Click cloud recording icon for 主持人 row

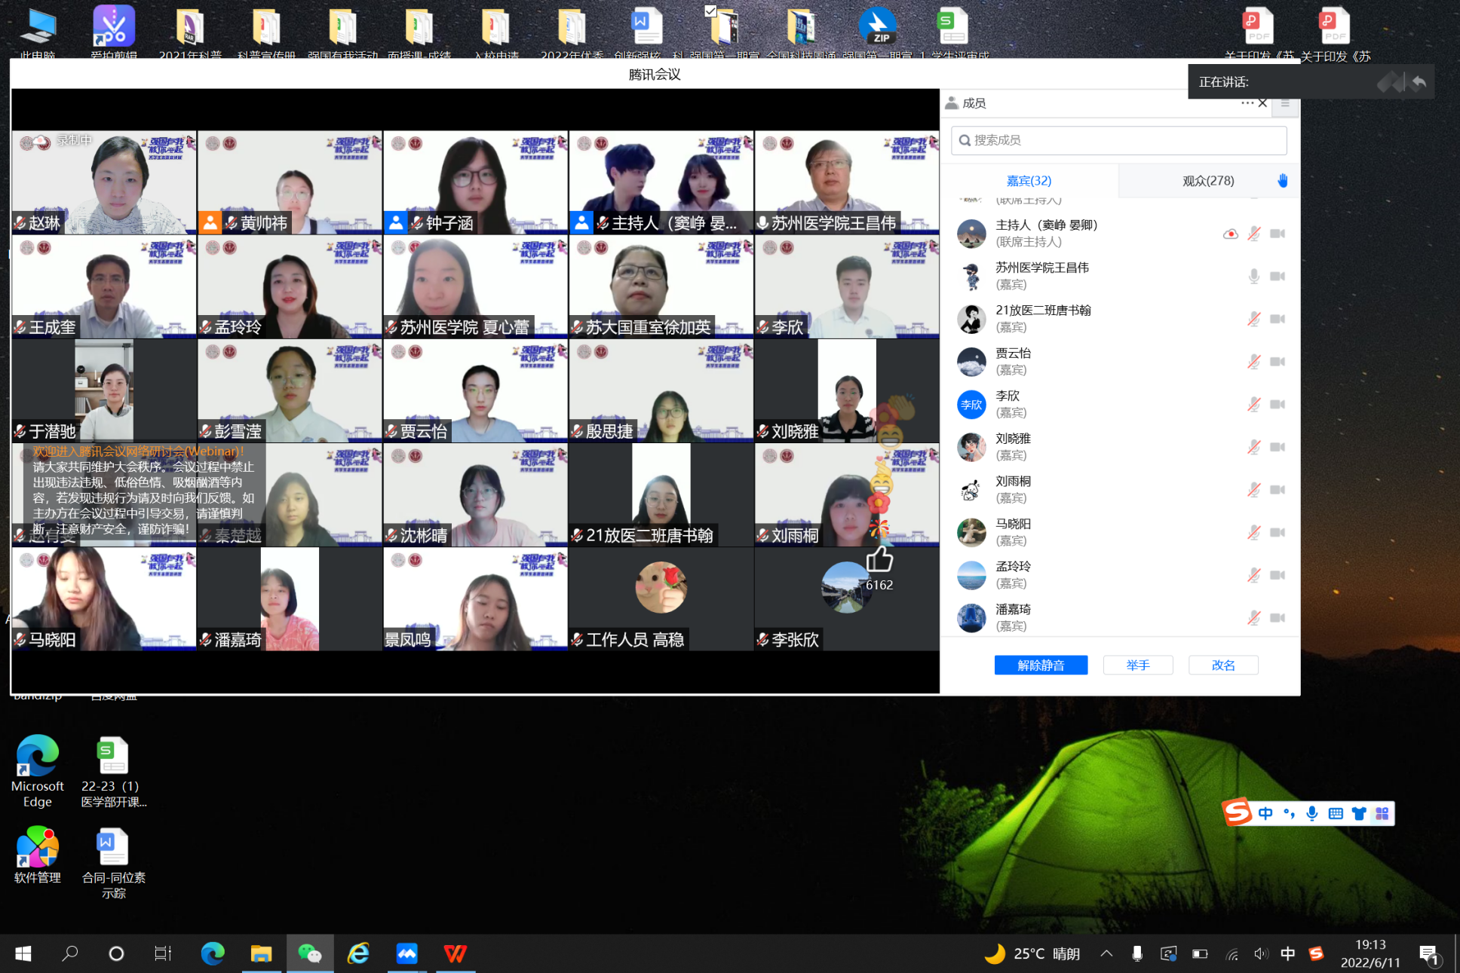1230,234
